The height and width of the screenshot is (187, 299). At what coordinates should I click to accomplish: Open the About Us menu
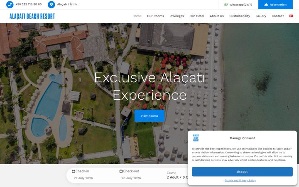(x=217, y=16)
